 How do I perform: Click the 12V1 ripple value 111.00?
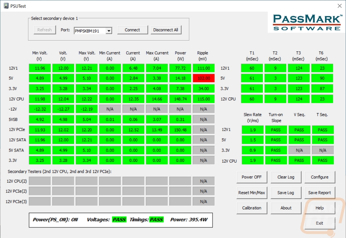204,68
